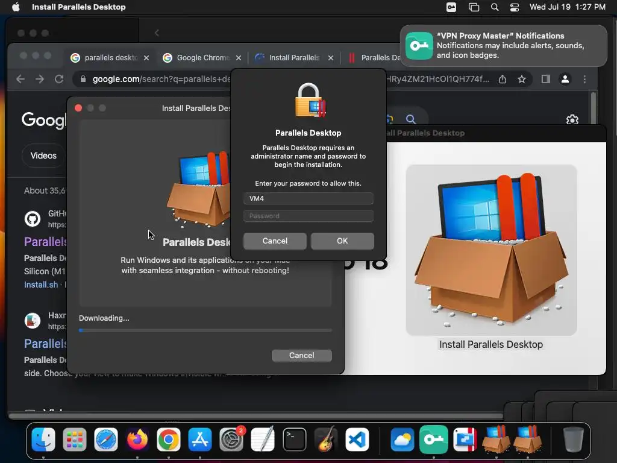Click the Downloading progress bar

point(205,330)
